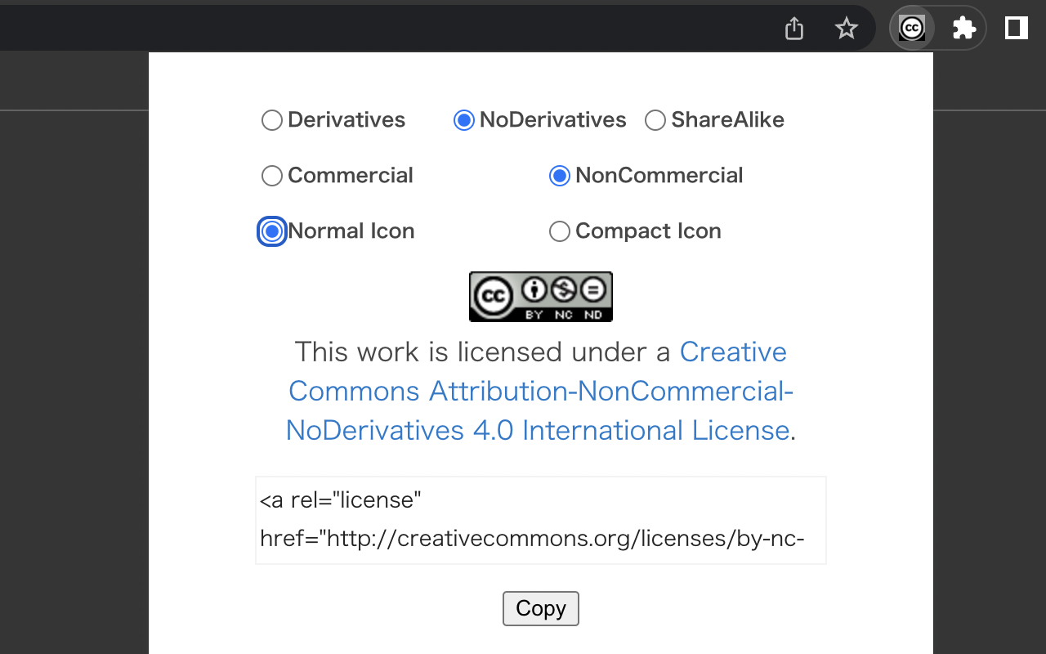Click the text "This work is licensed under a"
This screenshot has height=654, width=1046.
(483, 352)
